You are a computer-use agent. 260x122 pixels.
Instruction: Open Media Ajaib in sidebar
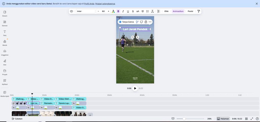pyautogui.click(x=5, y=94)
